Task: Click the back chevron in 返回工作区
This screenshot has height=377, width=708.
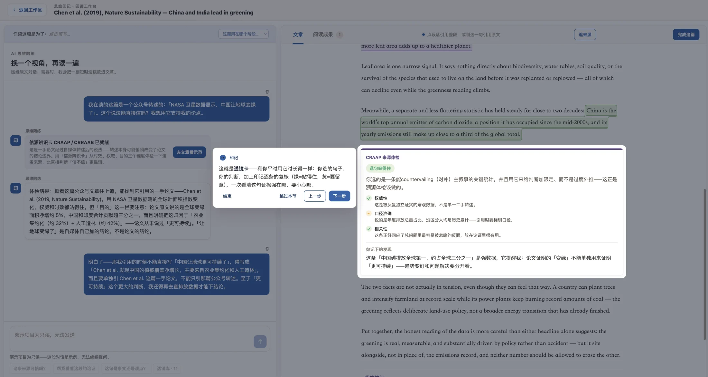Action: point(14,10)
